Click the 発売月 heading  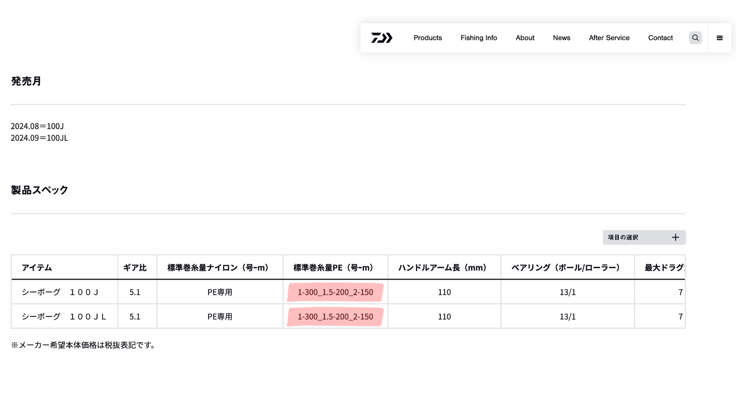pyautogui.click(x=26, y=81)
